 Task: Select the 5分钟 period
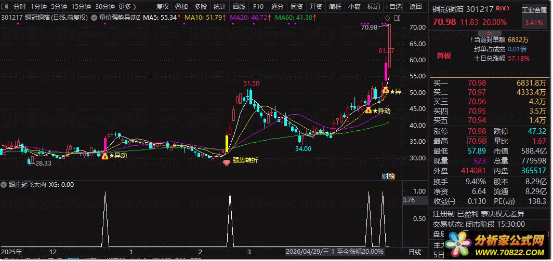pyautogui.click(x=59, y=6)
